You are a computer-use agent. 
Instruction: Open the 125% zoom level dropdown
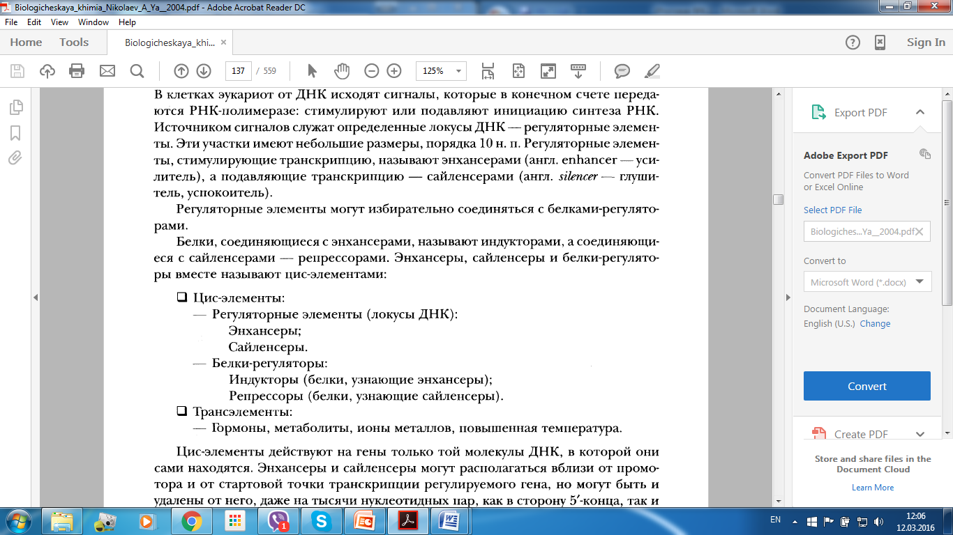pos(441,70)
